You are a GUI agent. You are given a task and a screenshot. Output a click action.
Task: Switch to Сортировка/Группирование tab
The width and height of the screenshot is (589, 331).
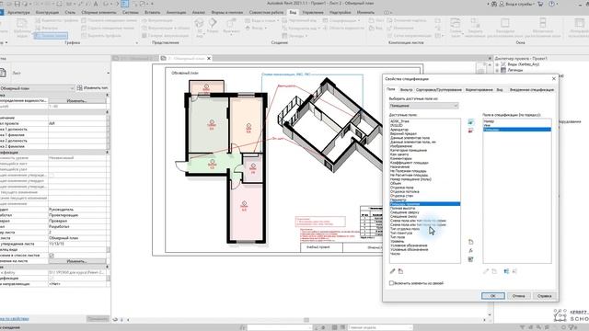coord(438,90)
